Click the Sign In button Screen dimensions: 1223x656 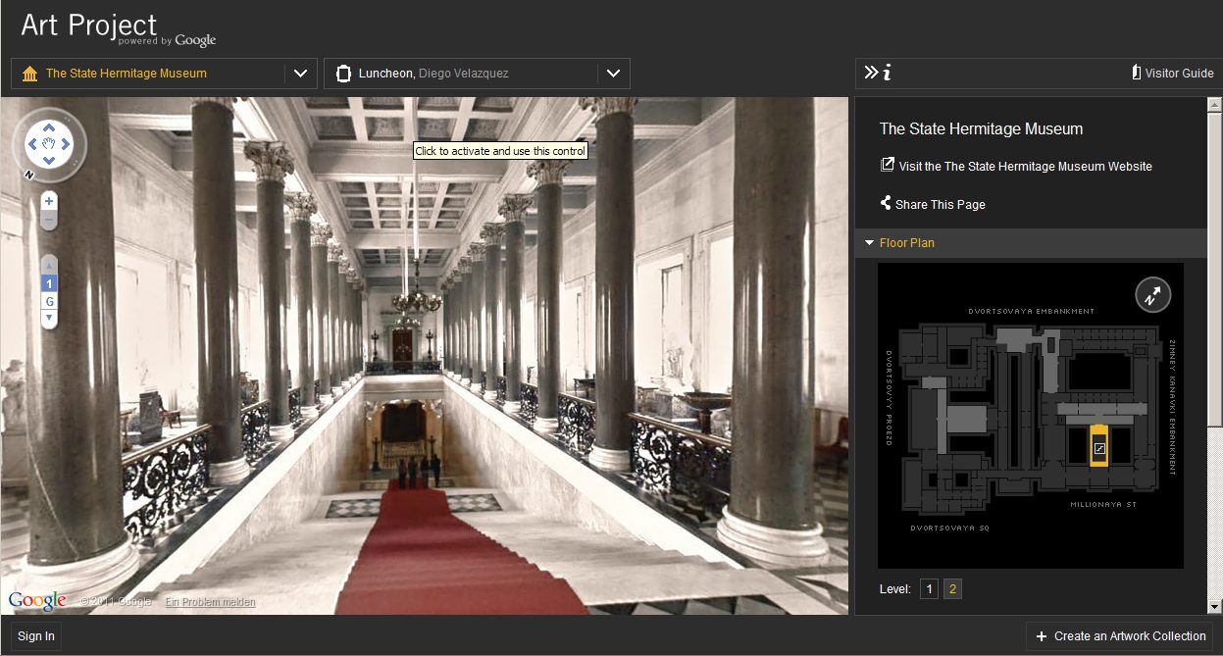[x=36, y=636]
